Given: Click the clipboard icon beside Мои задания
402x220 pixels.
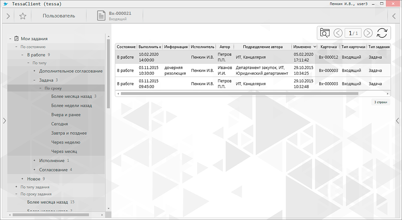Looking at the screenshot, I should click(x=16, y=39).
